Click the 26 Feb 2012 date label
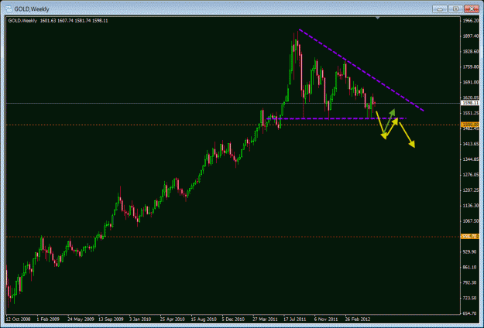Image resolution: width=484 pixels, height=328 pixels. click(x=358, y=319)
